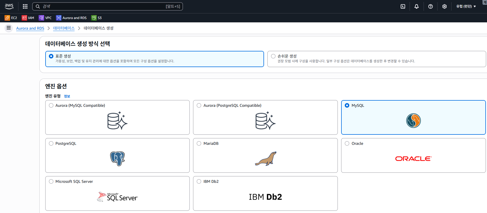Choose the Oracle engine radio button
The height and width of the screenshot is (213, 487).
(347, 143)
